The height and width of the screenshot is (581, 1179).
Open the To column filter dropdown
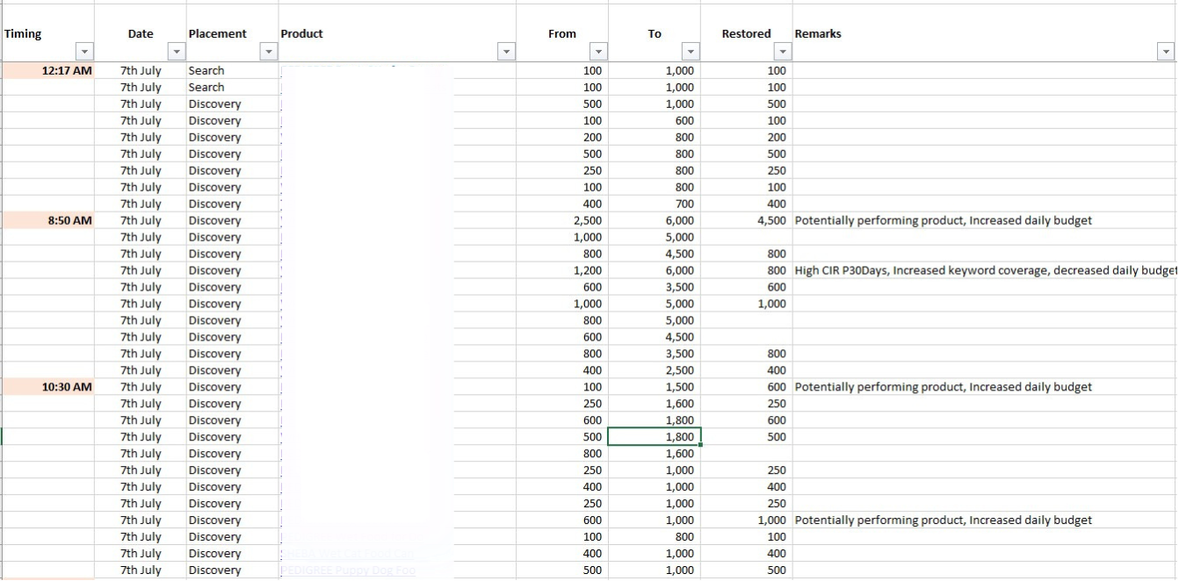(691, 52)
